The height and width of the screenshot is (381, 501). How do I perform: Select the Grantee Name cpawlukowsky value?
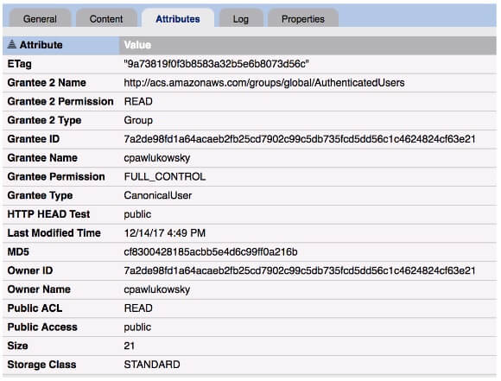tap(157, 158)
